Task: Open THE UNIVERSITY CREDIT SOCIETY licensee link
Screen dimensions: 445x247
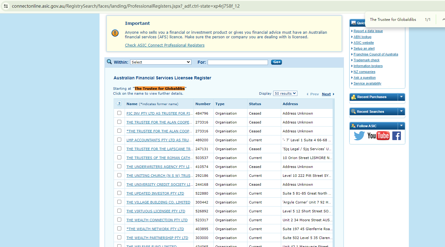Action: click(x=160, y=184)
